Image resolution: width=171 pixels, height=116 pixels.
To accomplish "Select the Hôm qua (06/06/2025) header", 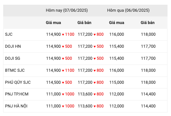I will [128, 10].
